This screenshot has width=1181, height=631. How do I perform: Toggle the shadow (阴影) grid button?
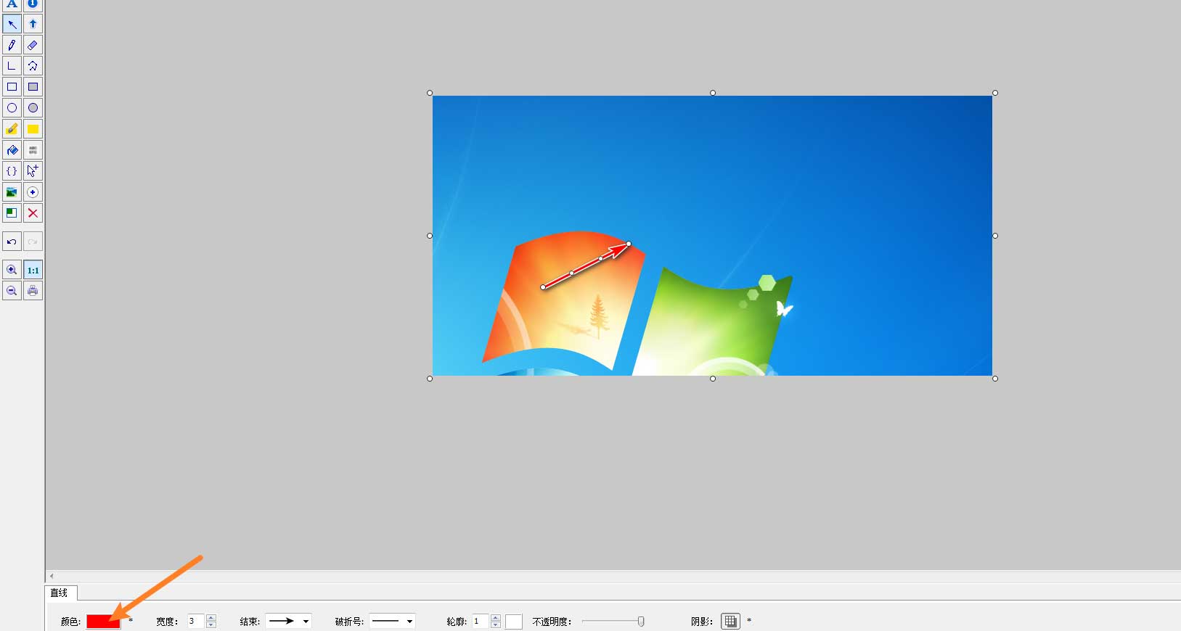[x=730, y=621]
